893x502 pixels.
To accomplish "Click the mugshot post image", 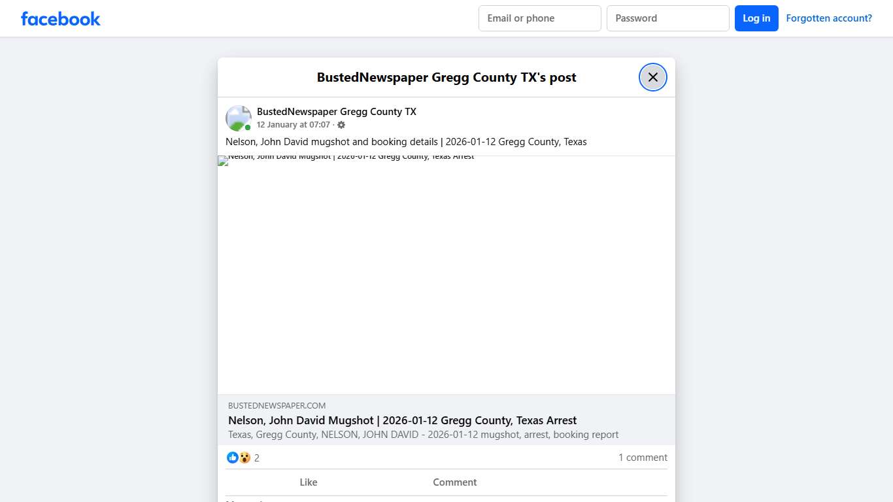I will 446,275.
